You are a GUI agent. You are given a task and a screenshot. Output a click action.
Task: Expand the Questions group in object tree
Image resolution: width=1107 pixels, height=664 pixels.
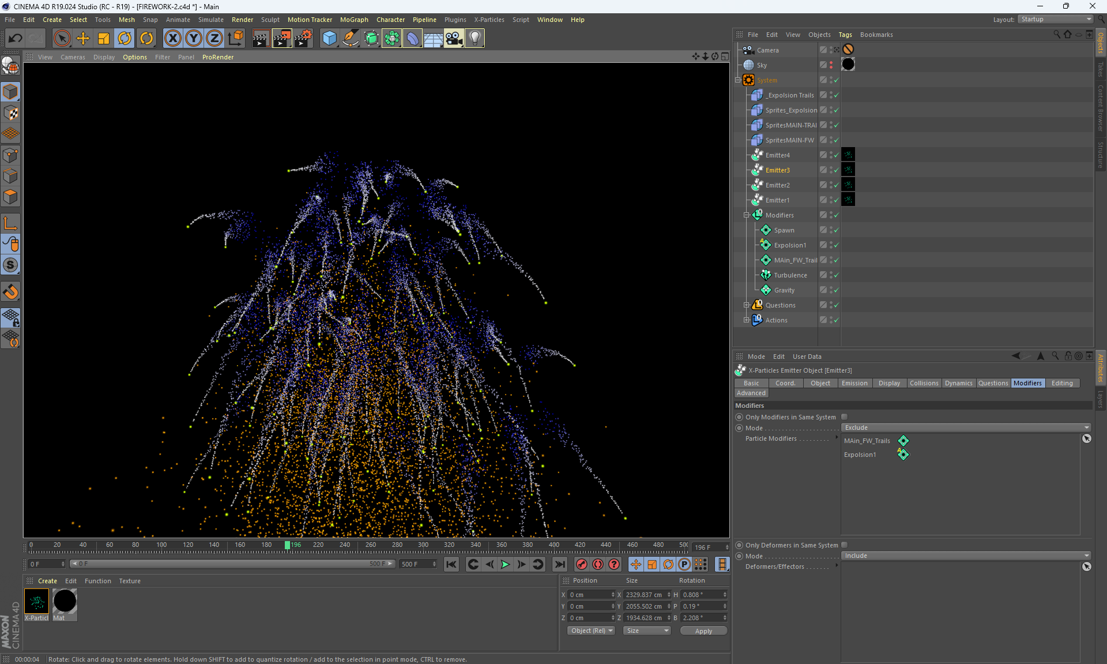click(746, 305)
